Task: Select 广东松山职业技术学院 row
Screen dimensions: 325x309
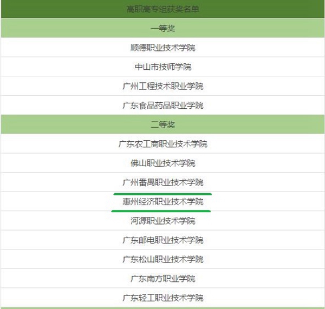Action: pyautogui.click(x=162, y=259)
